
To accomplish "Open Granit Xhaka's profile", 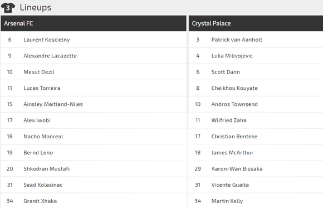I will coord(40,201).
